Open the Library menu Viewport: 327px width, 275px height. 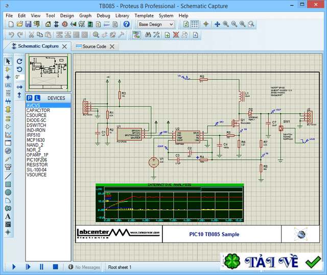point(122,15)
